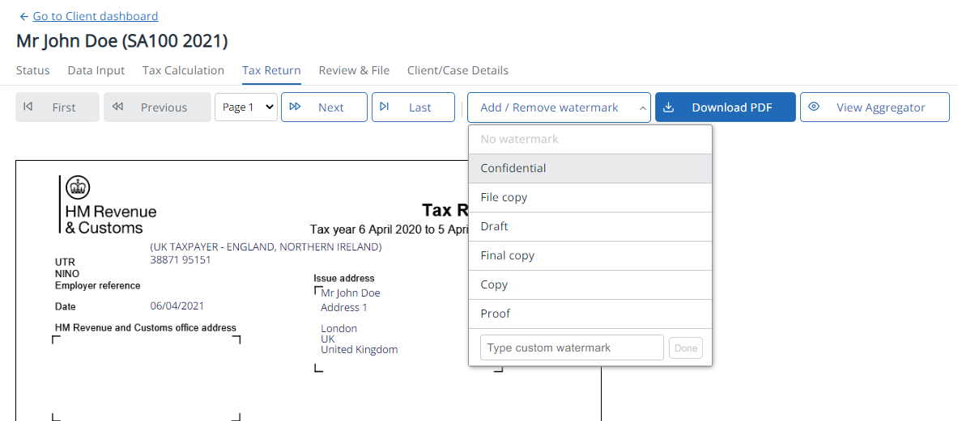Collapse the Add / Remove watermark dropdown

559,107
